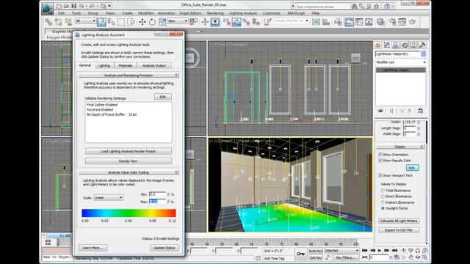The image size is (470, 264).
Task: Activate the Select and Move tool
Action: point(142,22)
